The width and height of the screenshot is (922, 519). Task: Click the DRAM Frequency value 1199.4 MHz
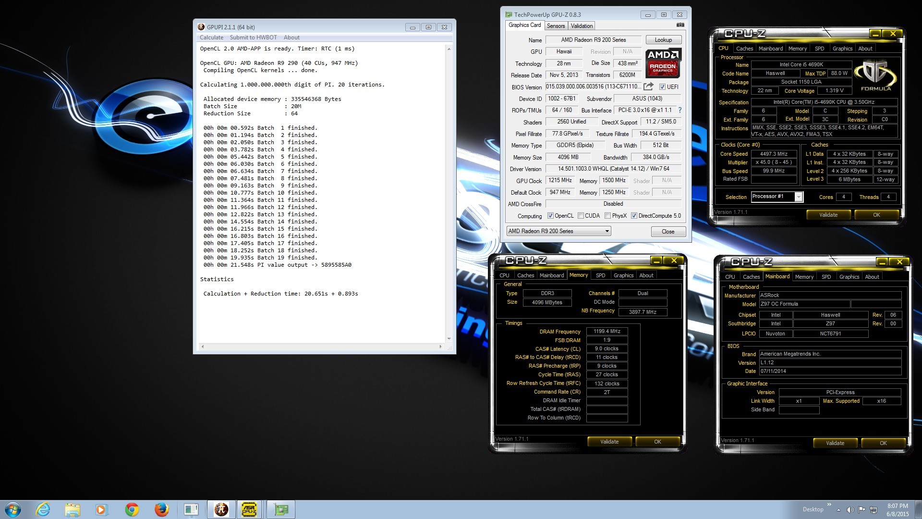(607, 331)
